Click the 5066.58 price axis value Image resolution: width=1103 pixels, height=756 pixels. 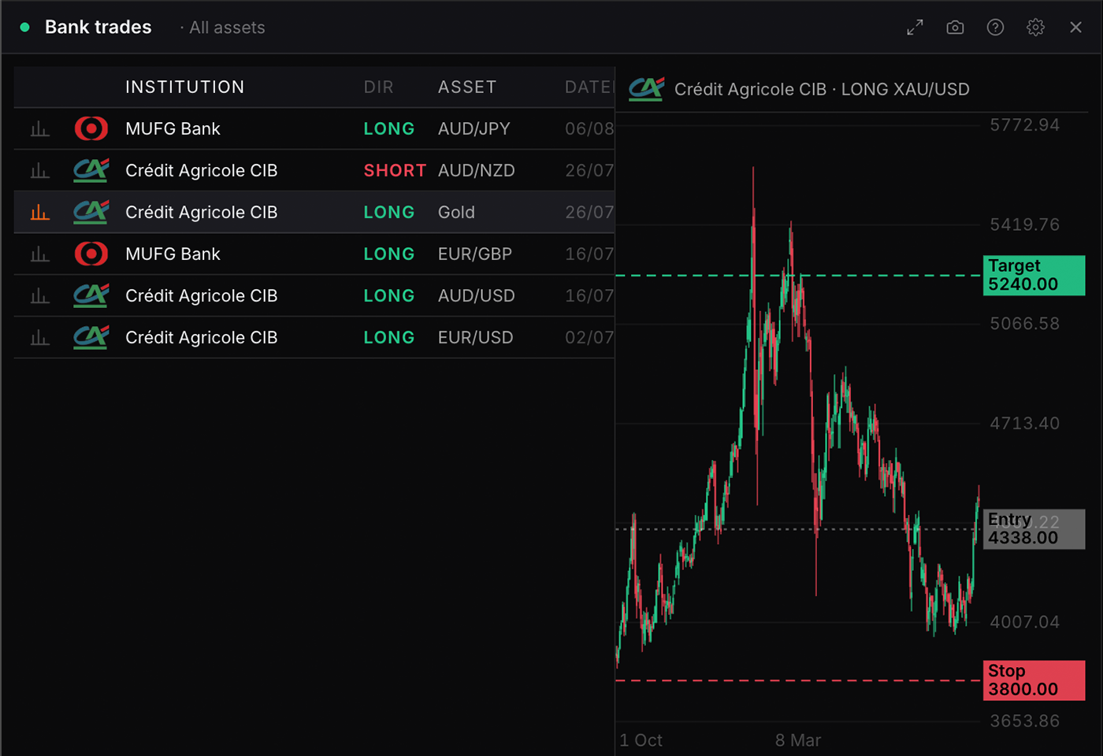pos(1024,324)
